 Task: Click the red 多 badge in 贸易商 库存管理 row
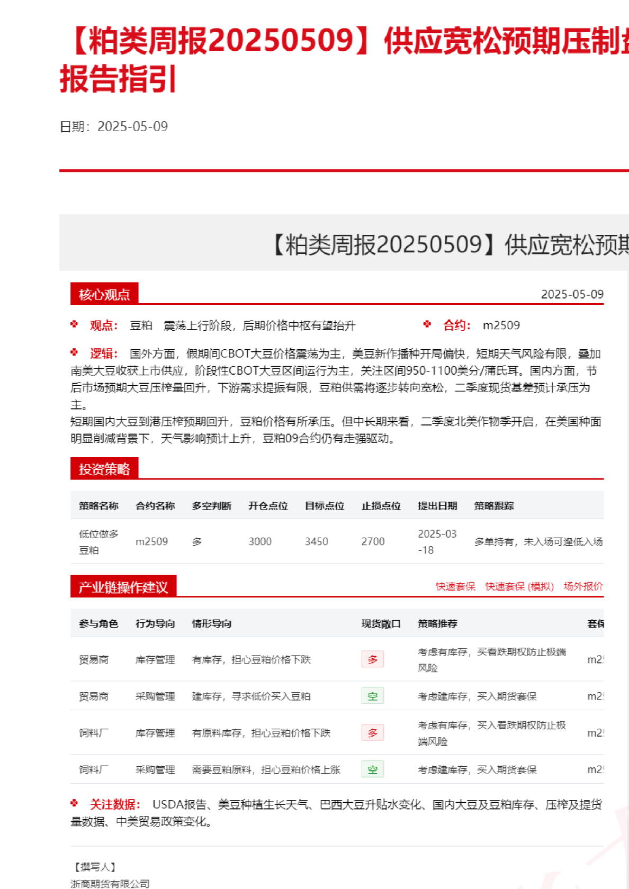coord(373,659)
